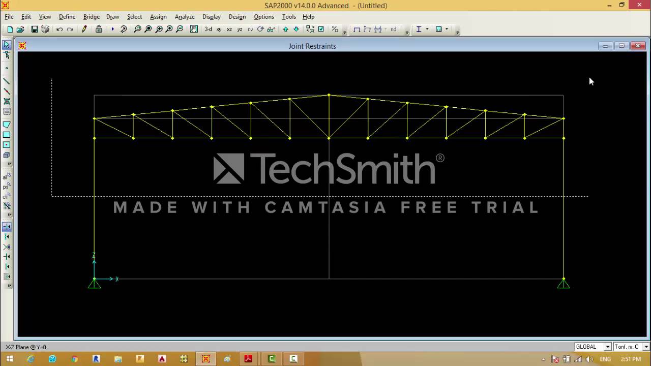Click the Rotate 3D View icon
The height and width of the screenshot is (366, 651).
(261, 29)
